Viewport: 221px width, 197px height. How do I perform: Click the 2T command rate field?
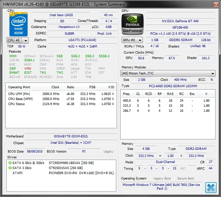[211, 162]
